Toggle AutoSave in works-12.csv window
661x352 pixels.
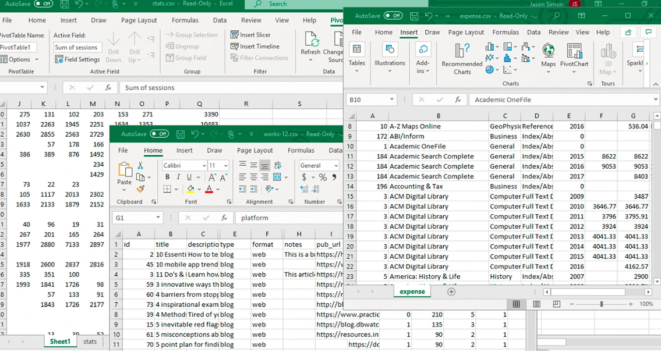[159, 134]
